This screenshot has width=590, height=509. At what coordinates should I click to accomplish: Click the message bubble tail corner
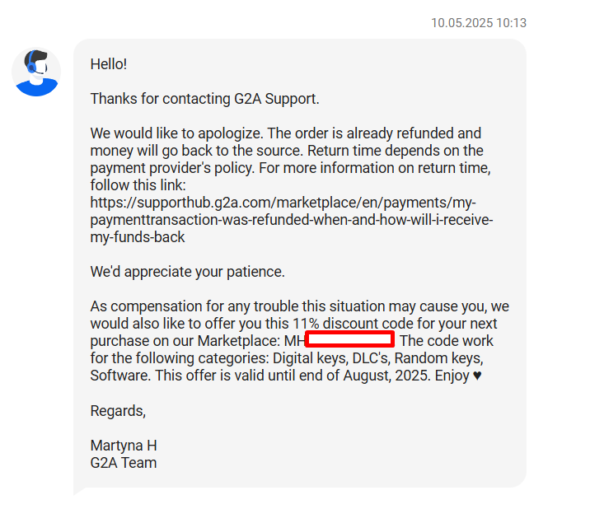(x=79, y=492)
